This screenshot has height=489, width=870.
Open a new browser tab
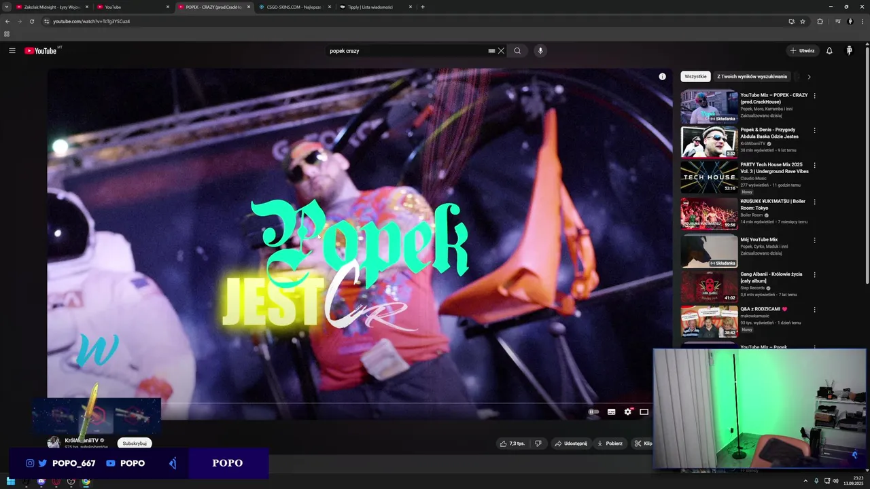tap(423, 7)
